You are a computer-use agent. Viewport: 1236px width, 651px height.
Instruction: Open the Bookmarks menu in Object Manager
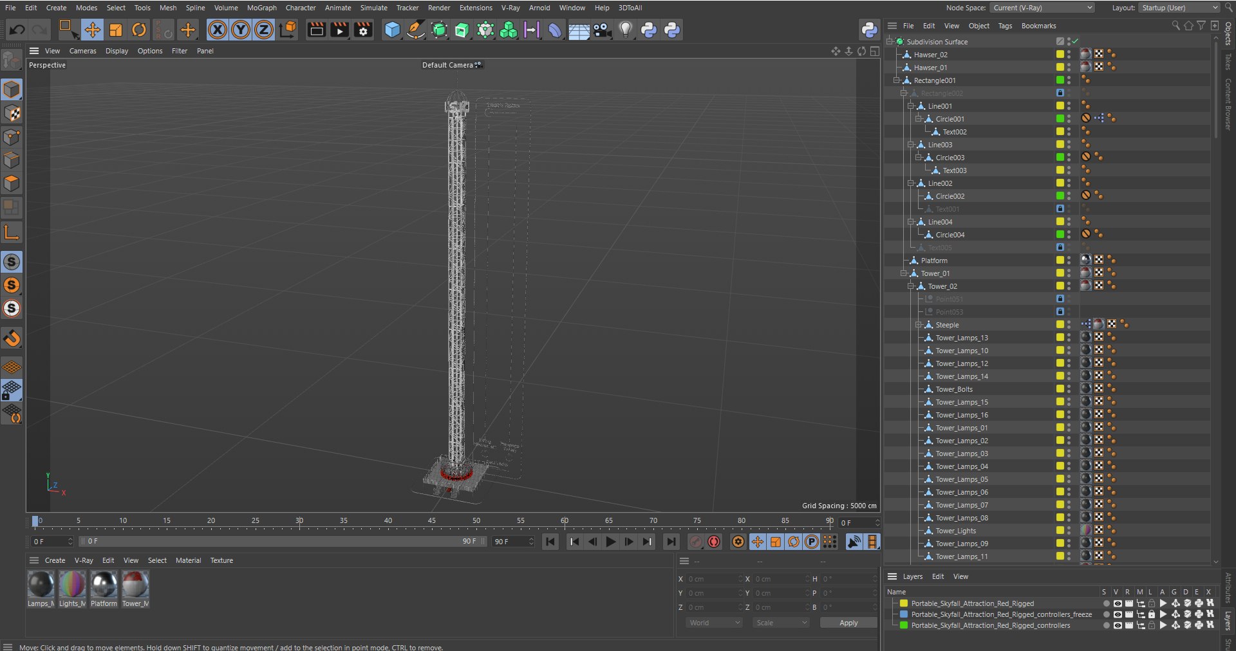(x=1038, y=26)
